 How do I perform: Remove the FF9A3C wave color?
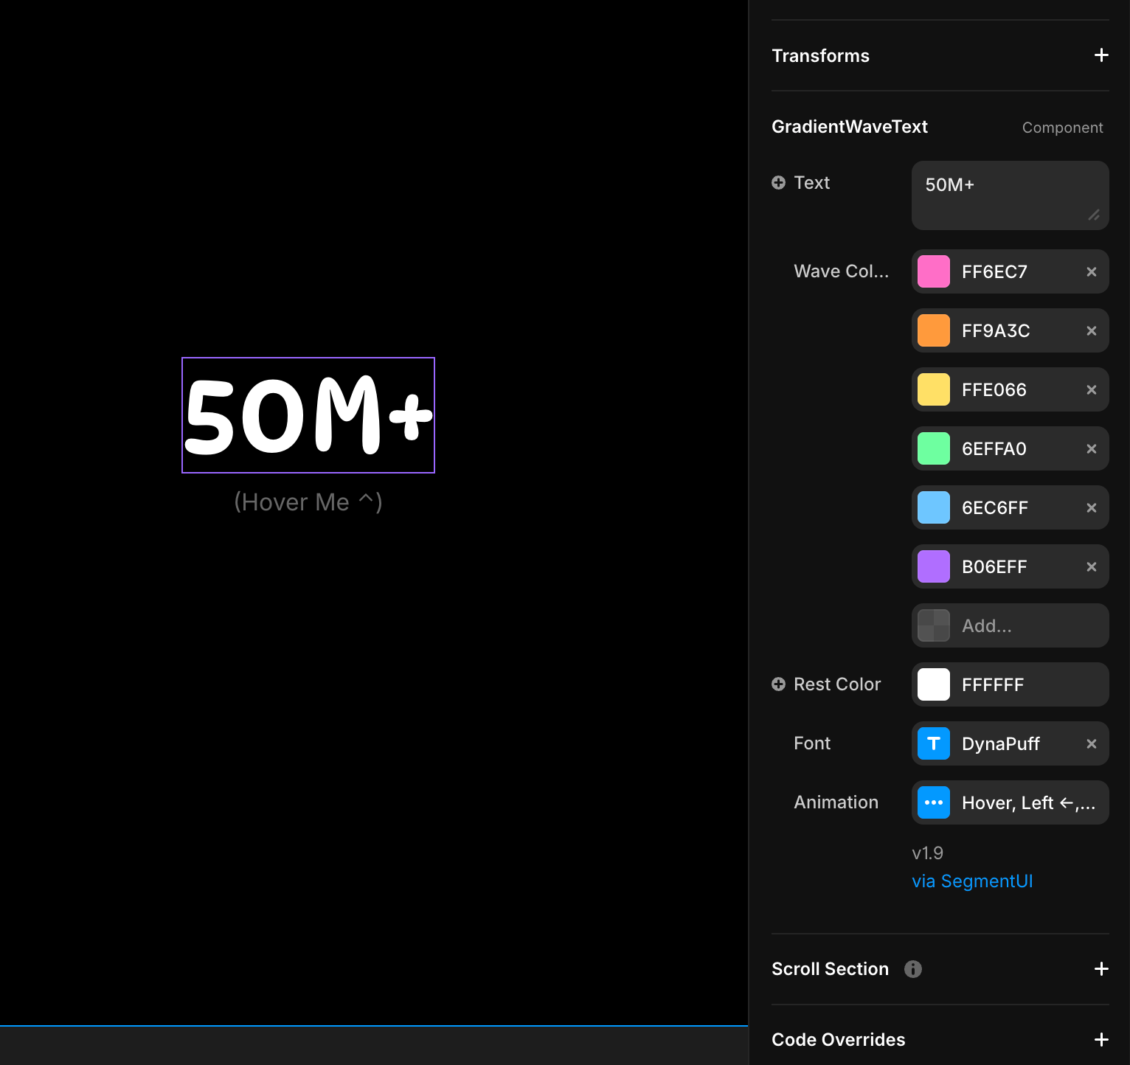click(x=1092, y=330)
